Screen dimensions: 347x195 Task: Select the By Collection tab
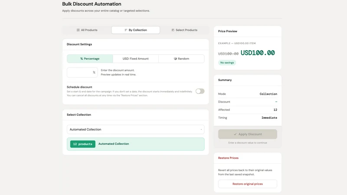click(x=136, y=30)
